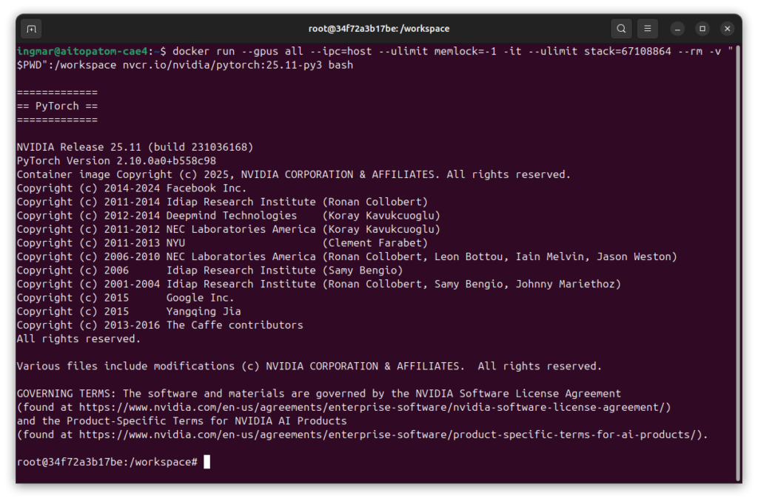The width and height of the screenshot is (758, 501).
Task: Click the PyTorch Version 2.10.0a0+b558c98 text
Action: 116,161
